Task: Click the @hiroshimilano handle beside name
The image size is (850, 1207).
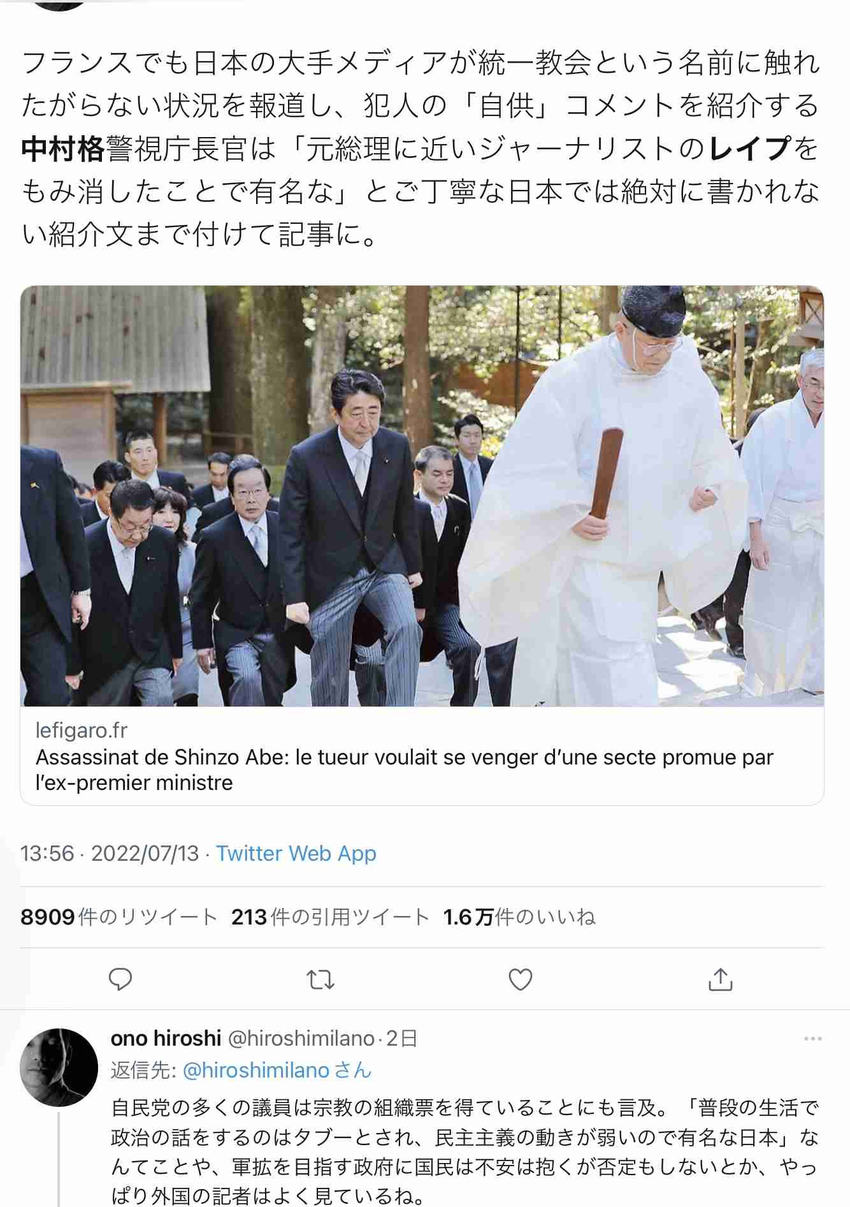Action: coord(301,1038)
